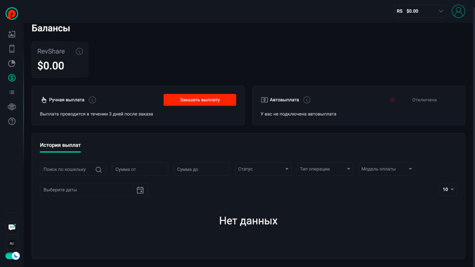Image resolution: width=475 pixels, height=267 pixels.
Task: Click the RU language button
Action: (x=12, y=243)
